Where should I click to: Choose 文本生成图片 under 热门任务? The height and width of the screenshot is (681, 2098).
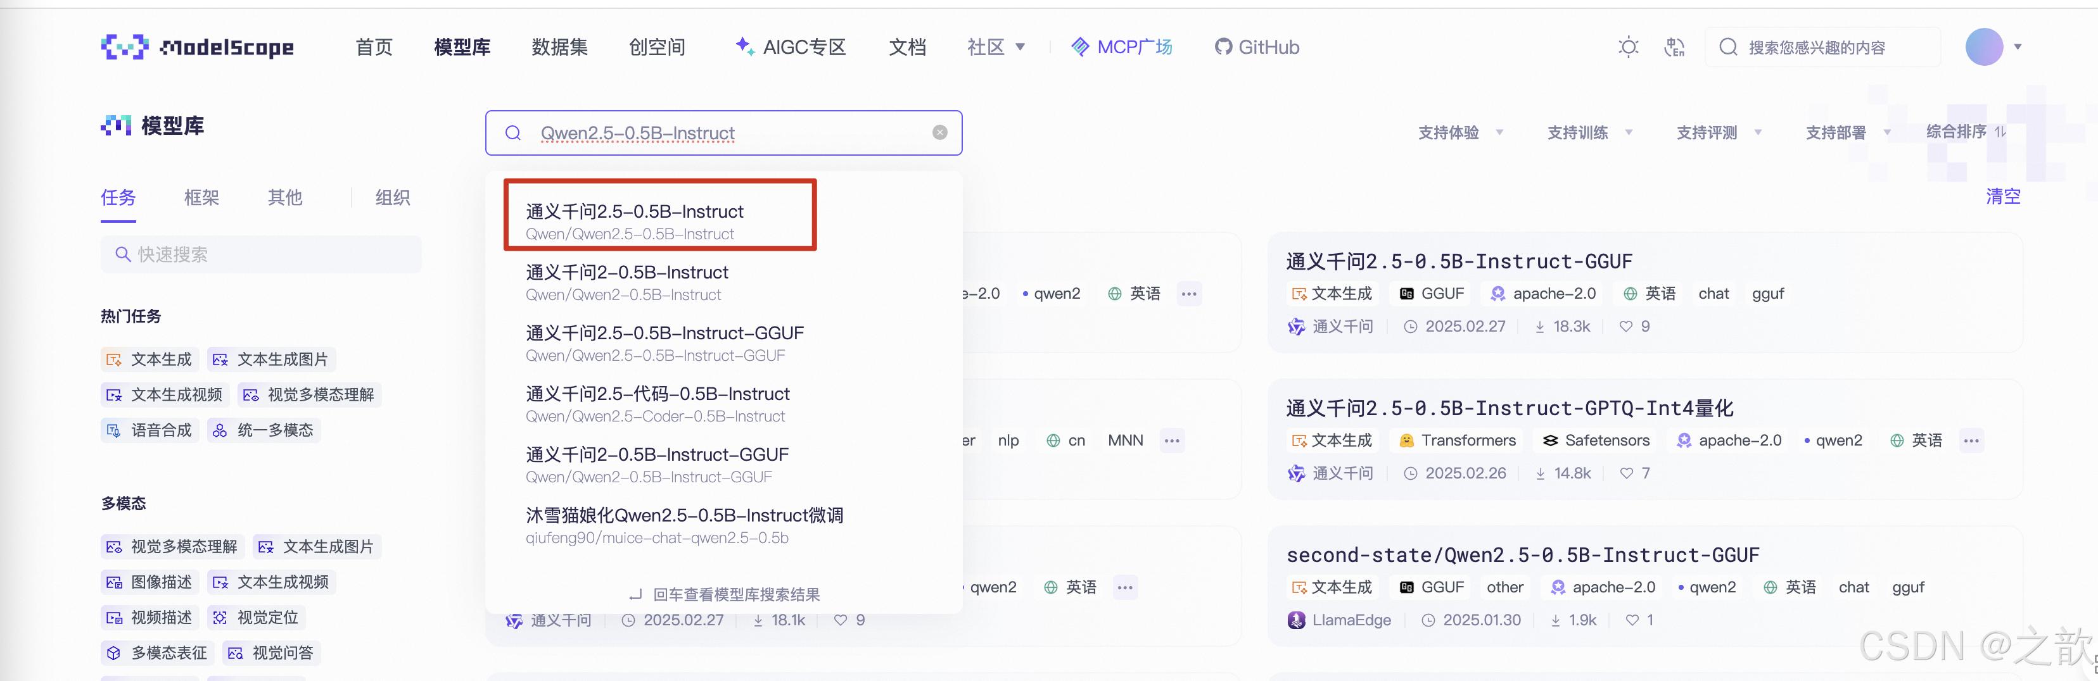point(272,359)
